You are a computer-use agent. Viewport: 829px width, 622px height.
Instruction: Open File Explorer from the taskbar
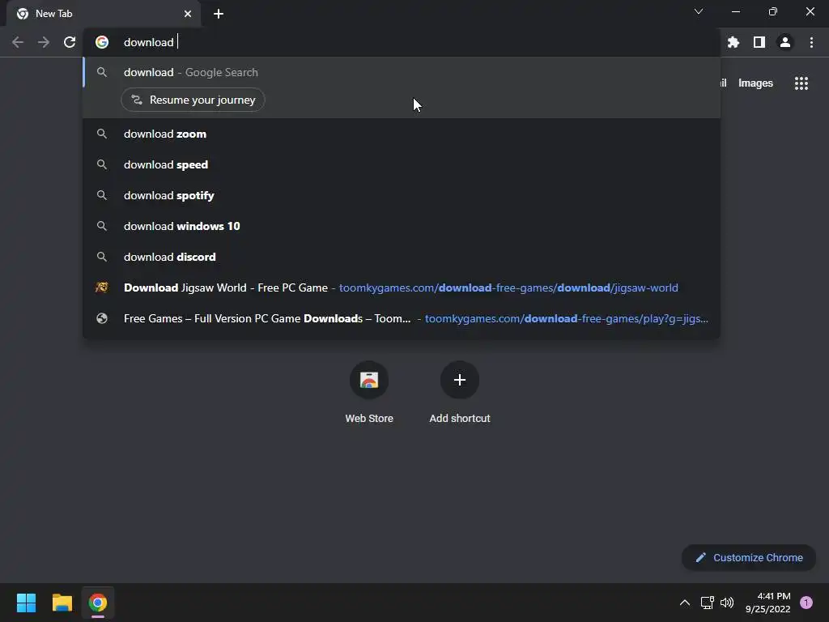(62, 603)
